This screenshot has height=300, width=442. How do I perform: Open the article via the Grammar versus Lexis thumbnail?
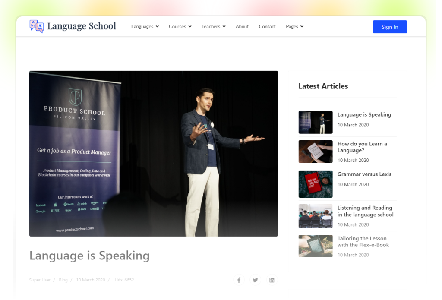tap(315, 184)
